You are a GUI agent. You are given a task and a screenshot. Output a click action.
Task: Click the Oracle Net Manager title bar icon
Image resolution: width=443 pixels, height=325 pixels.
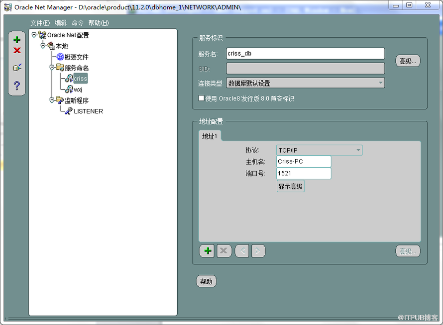7,7
